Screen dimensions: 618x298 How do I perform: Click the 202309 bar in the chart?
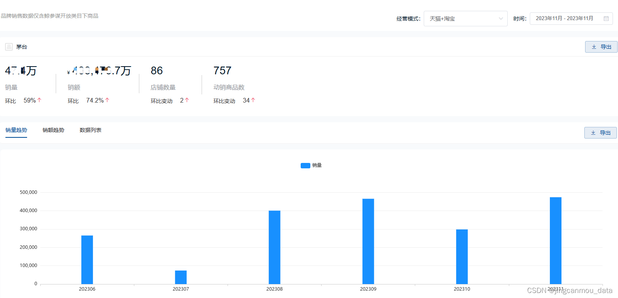pyautogui.click(x=368, y=241)
